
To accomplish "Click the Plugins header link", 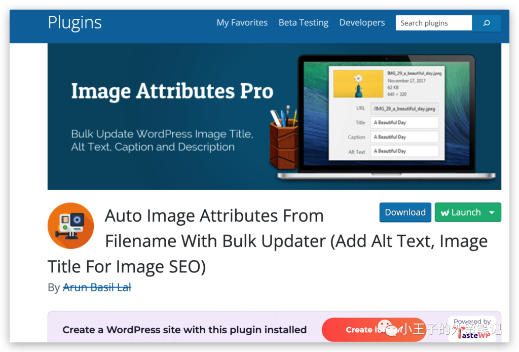I will coord(75,23).
